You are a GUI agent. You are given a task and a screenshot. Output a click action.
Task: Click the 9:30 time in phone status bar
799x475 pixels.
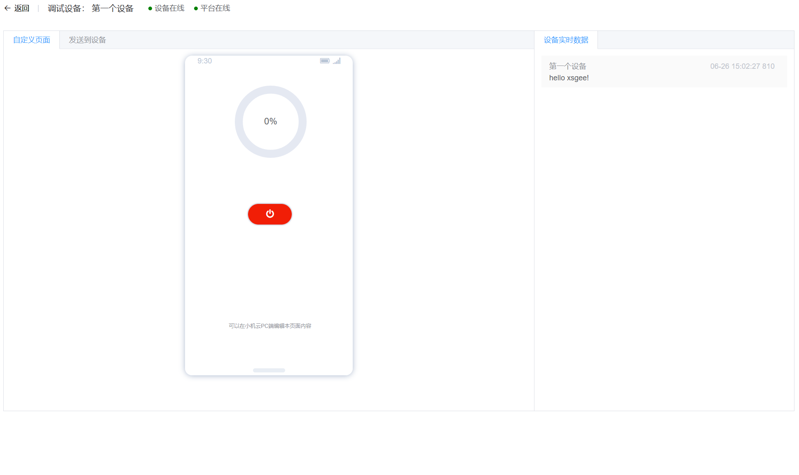tap(204, 61)
